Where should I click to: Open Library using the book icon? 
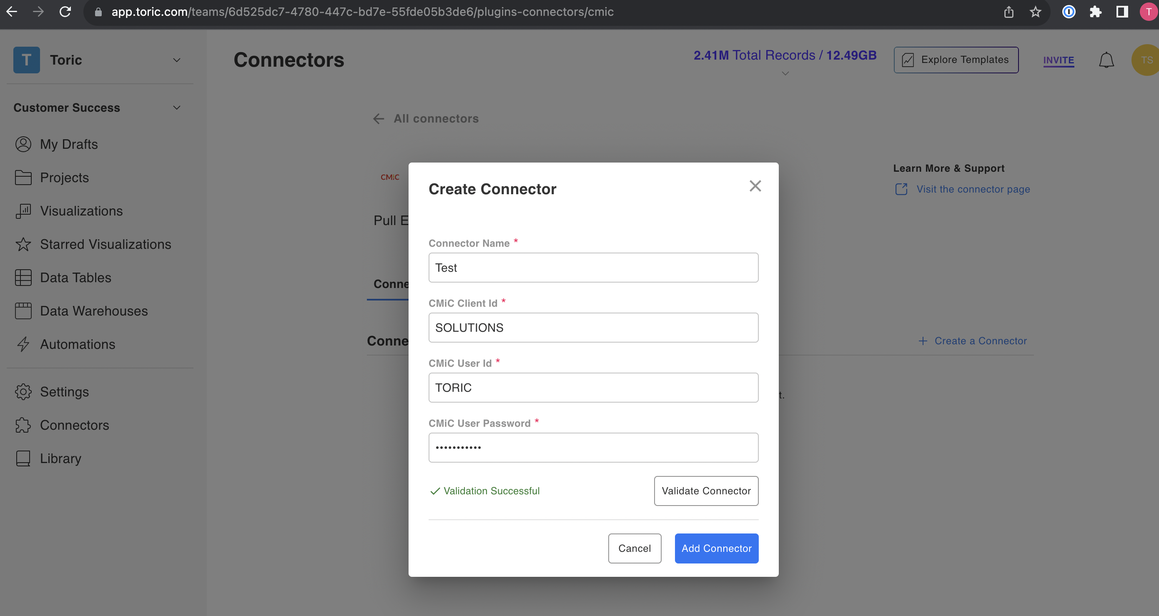(x=23, y=458)
